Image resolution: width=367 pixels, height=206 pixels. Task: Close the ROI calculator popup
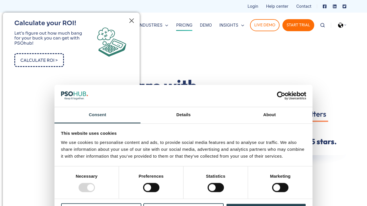click(x=132, y=21)
